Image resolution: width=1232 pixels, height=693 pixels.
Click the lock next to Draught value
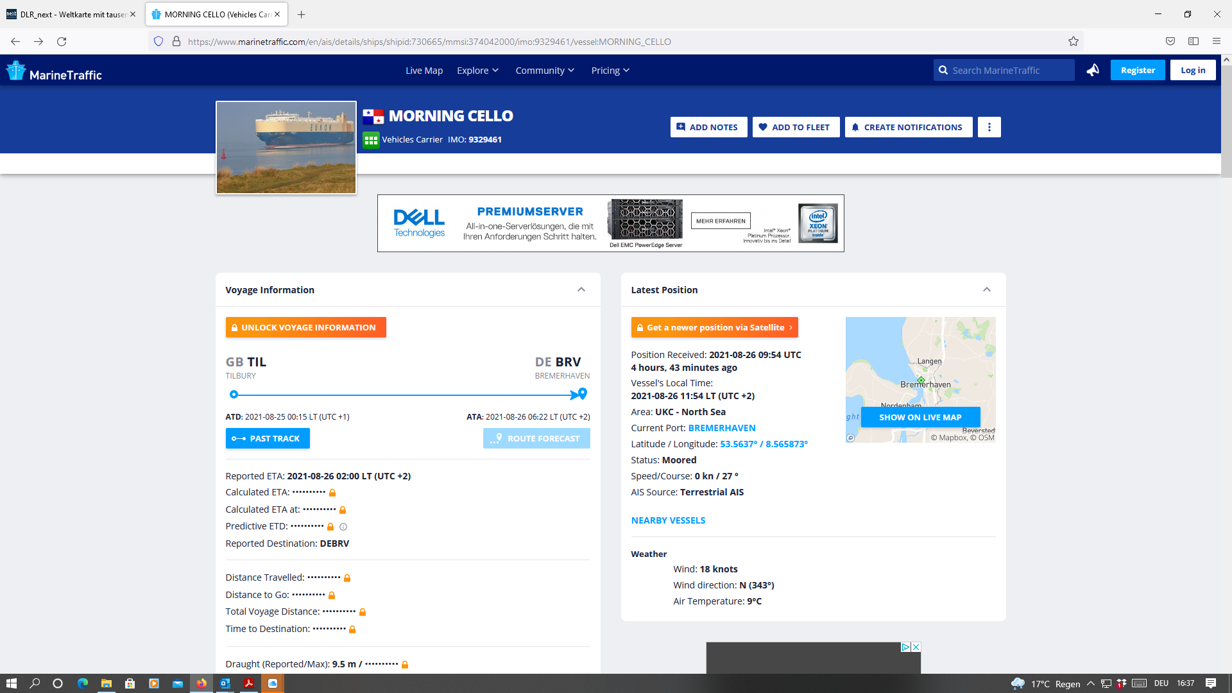coord(405,665)
